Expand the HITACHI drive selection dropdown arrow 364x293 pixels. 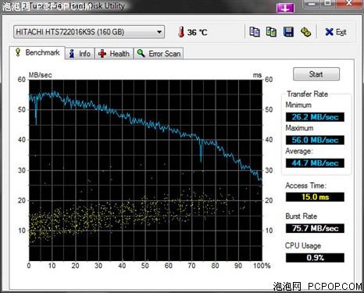pyautogui.click(x=159, y=32)
